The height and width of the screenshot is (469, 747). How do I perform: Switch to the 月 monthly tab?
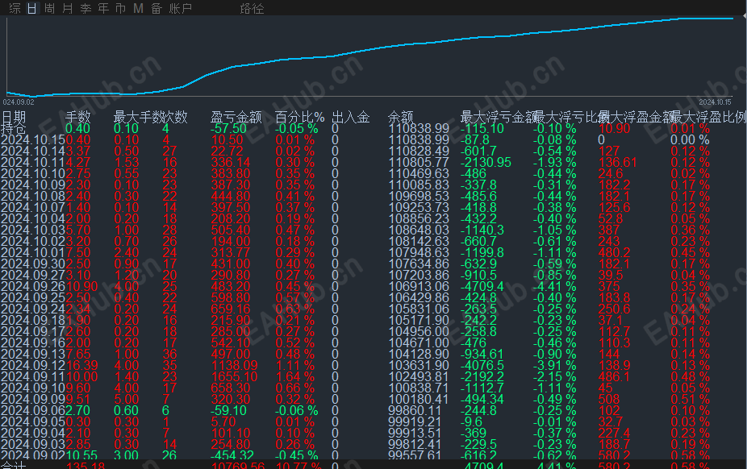pos(68,8)
